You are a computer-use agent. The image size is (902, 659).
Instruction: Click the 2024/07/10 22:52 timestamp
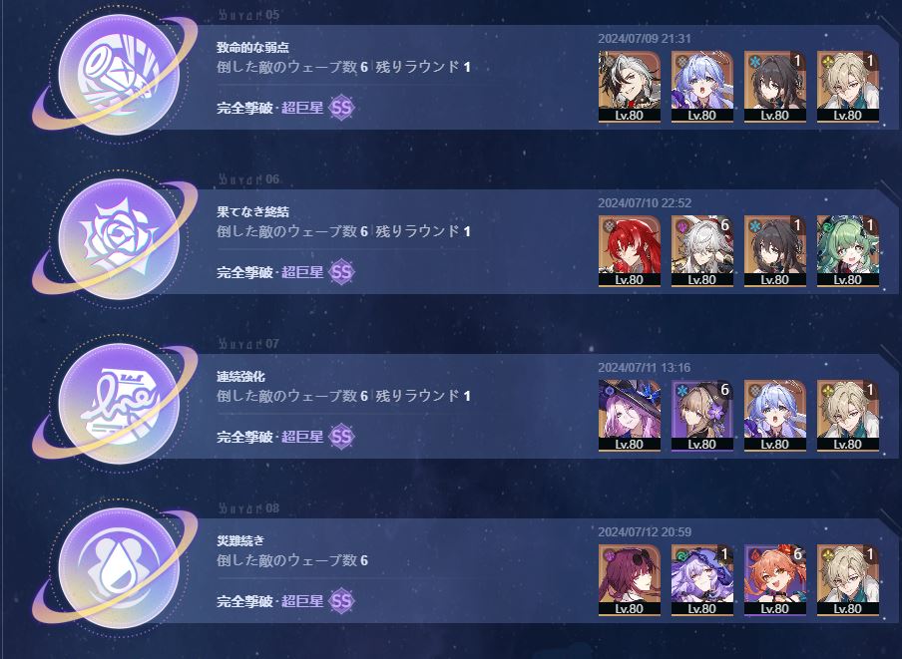pyautogui.click(x=645, y=202)
